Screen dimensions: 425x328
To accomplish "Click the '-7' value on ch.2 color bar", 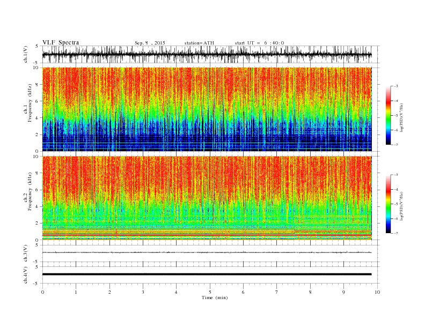I will [396, 233].
